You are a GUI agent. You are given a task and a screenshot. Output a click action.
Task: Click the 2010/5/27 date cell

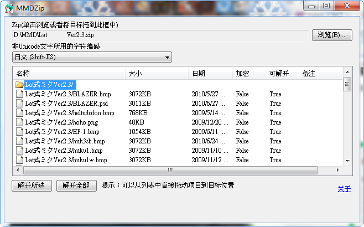tap(208, 94)
